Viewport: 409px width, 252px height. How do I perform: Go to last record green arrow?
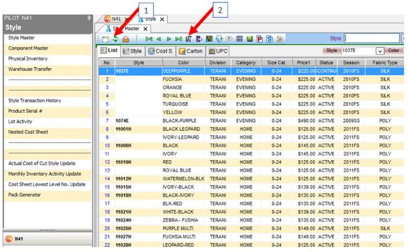pyautogui.click(x=179, y=39)
